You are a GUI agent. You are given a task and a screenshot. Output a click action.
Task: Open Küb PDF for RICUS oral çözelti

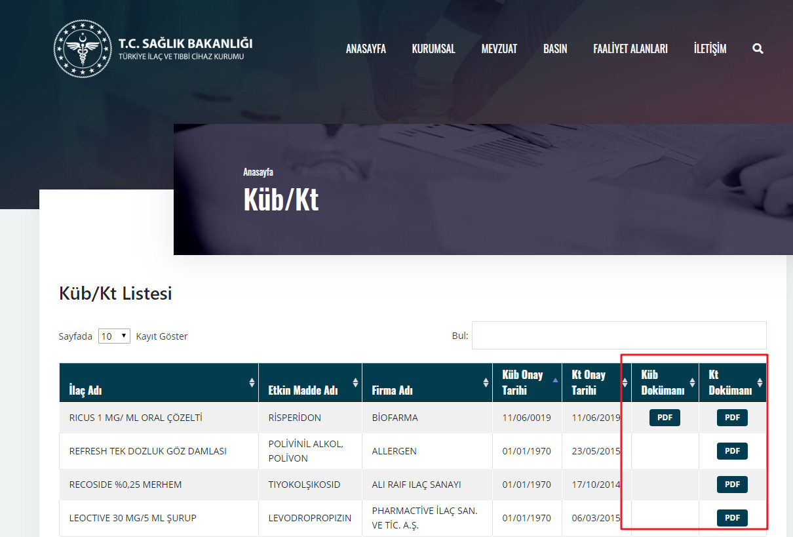pos(665,418)
